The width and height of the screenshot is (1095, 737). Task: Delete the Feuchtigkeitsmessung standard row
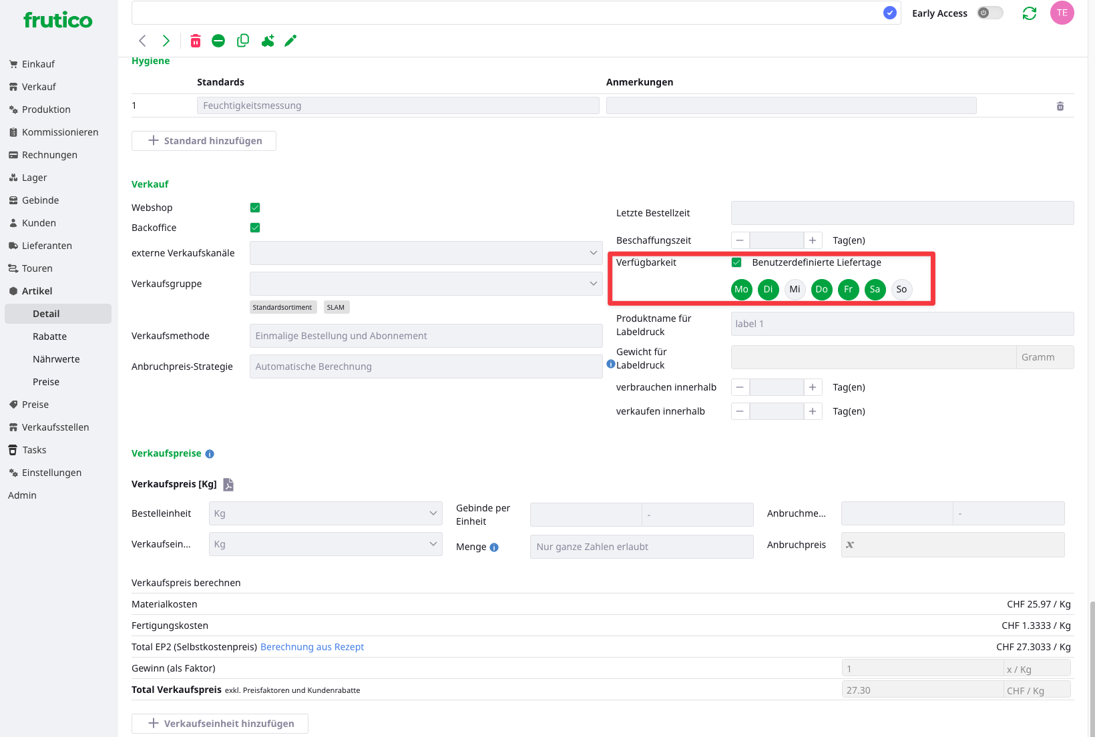pyautogui.click(x=1060, y=106)
